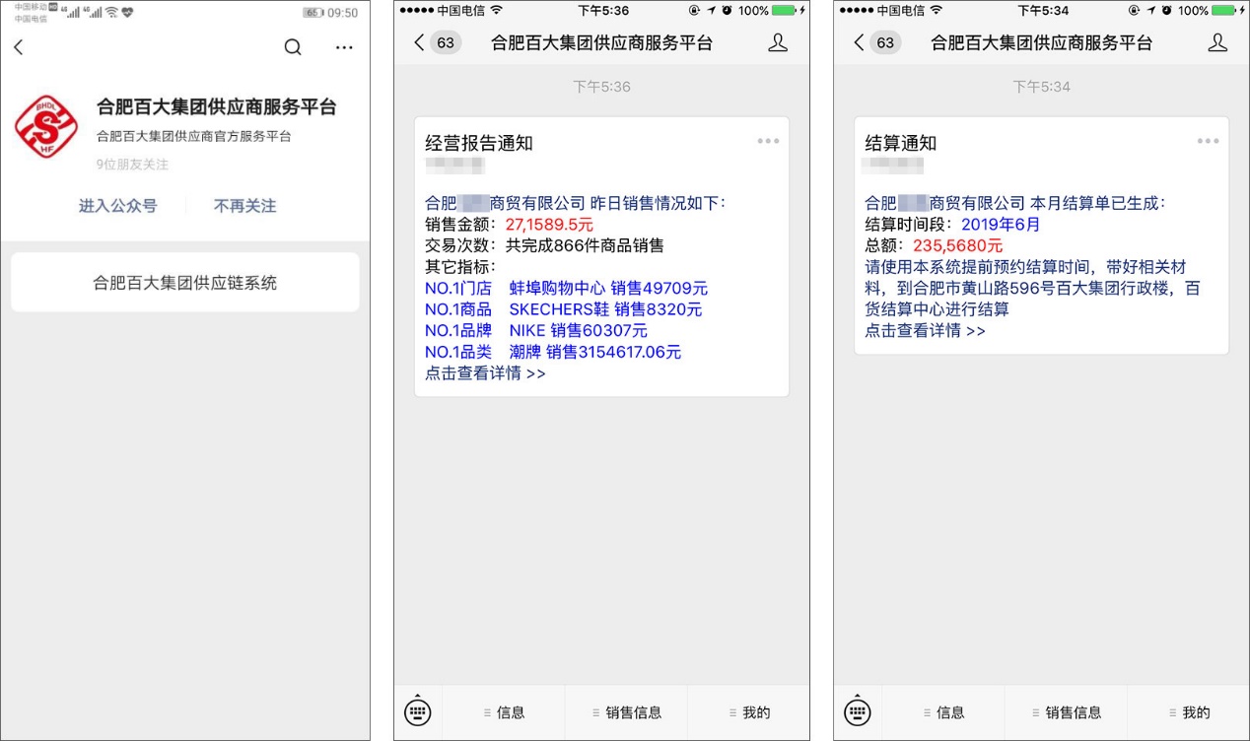Open 合肥百大集团供应链系统 entry
Screen dimensions: 1250x741
185,283
